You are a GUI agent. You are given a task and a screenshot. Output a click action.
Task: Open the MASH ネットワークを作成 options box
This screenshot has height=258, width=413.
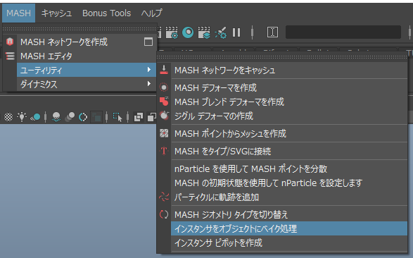coord(148,42)
